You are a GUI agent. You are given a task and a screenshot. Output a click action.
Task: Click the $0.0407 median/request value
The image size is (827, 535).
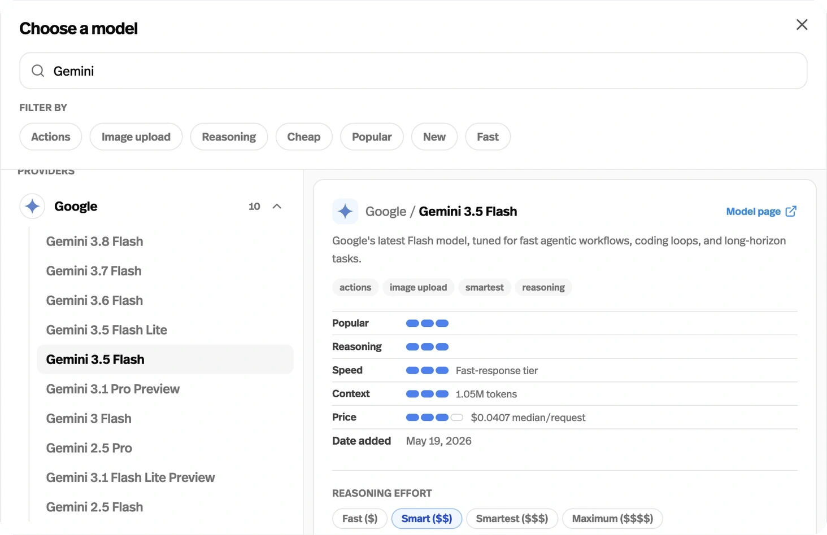[528, 418]
